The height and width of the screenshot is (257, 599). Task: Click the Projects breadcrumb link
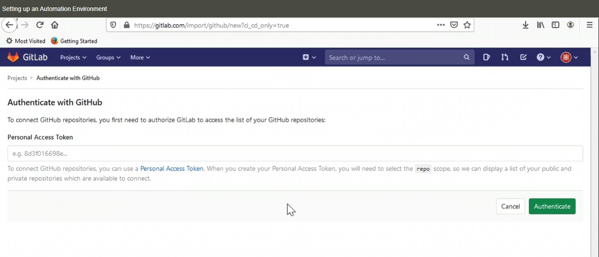(17, 78)
